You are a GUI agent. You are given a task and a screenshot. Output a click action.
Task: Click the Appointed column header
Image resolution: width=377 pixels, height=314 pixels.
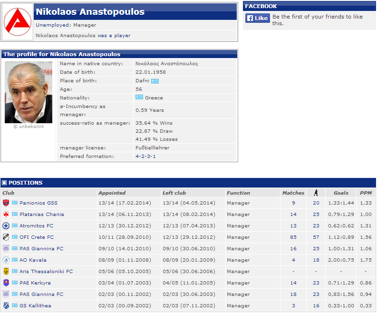tap(112, 193)
